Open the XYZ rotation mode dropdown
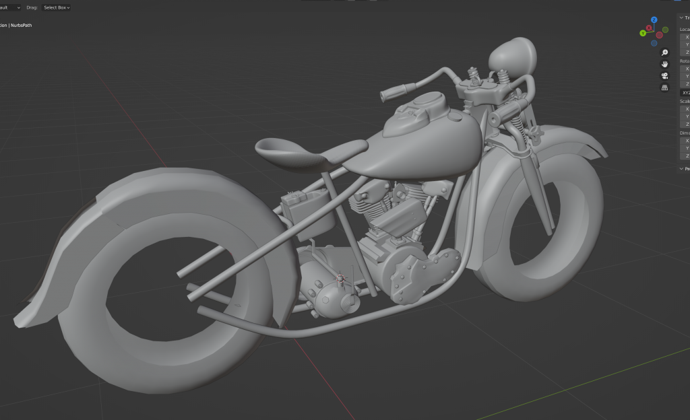 686,93
